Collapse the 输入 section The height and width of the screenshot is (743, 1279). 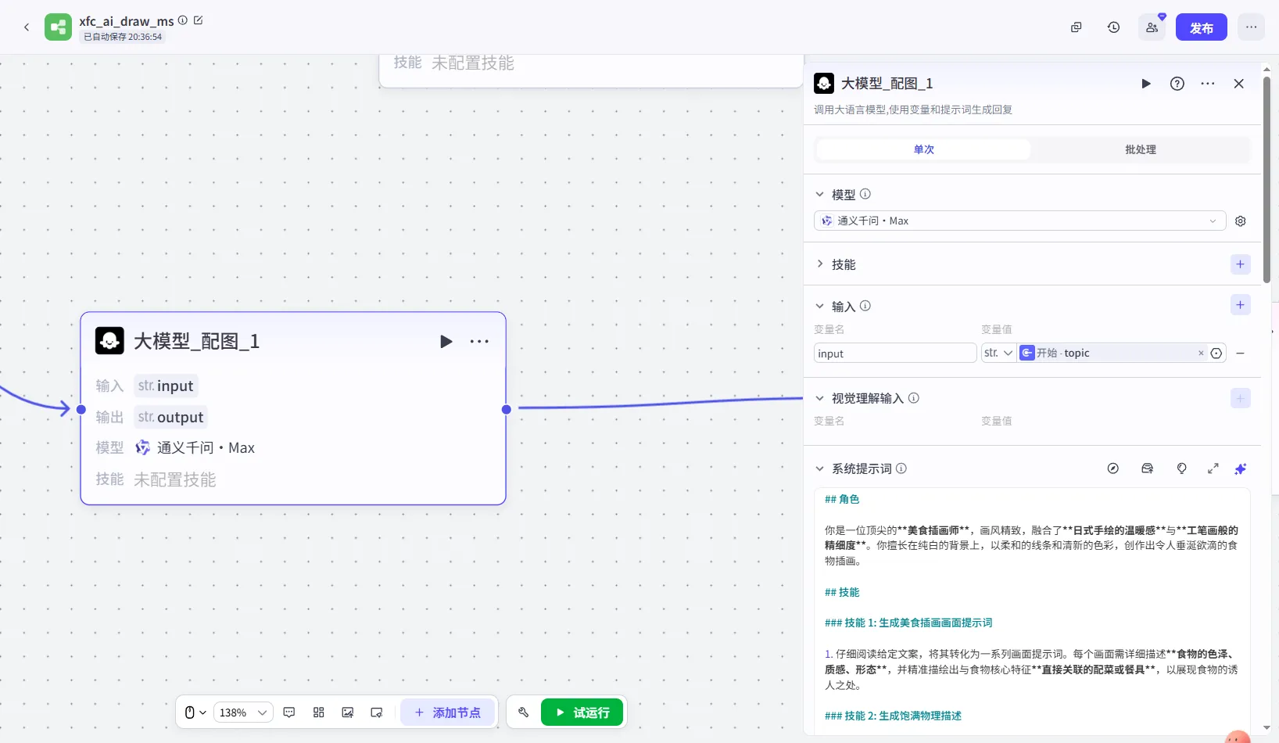[820, 307]
